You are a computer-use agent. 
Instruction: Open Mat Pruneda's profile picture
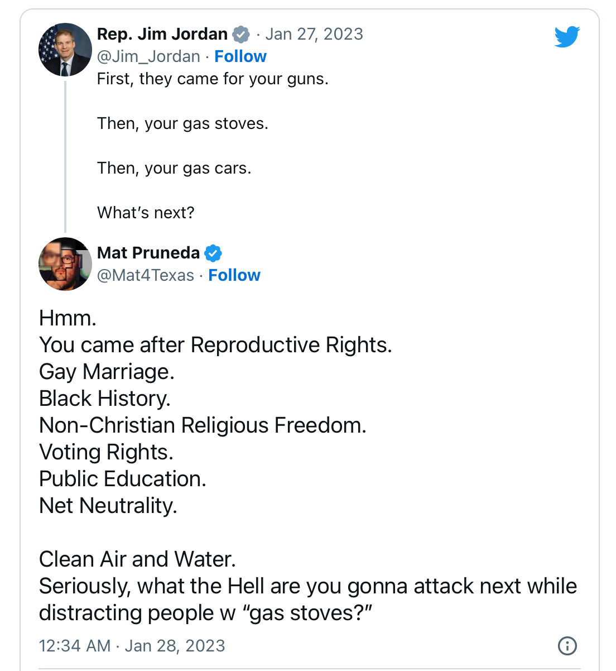click(65, 264)
